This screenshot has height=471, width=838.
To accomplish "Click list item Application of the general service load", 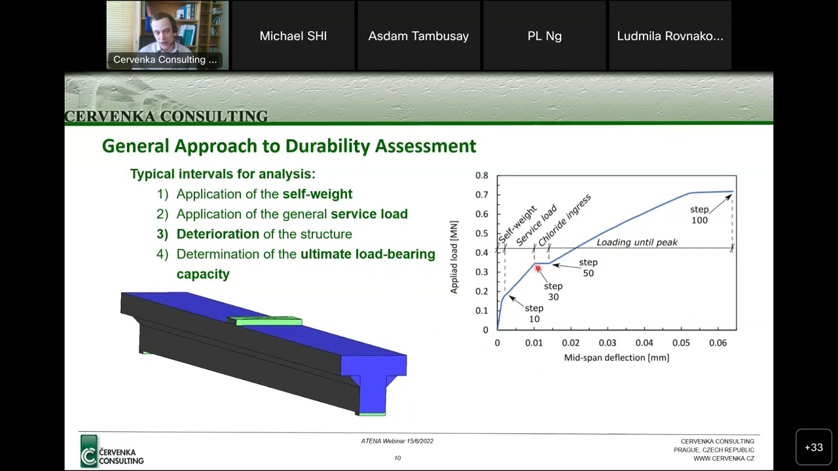I will (x=282, y=214).
